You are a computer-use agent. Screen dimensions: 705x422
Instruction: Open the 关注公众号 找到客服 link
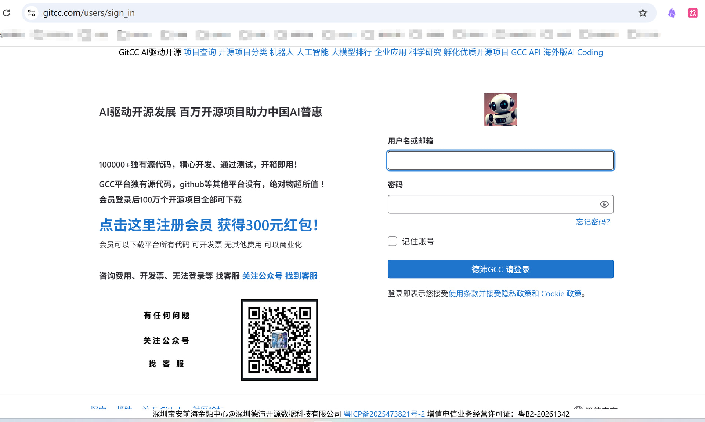pyautogui.click(x=280, y=276)
